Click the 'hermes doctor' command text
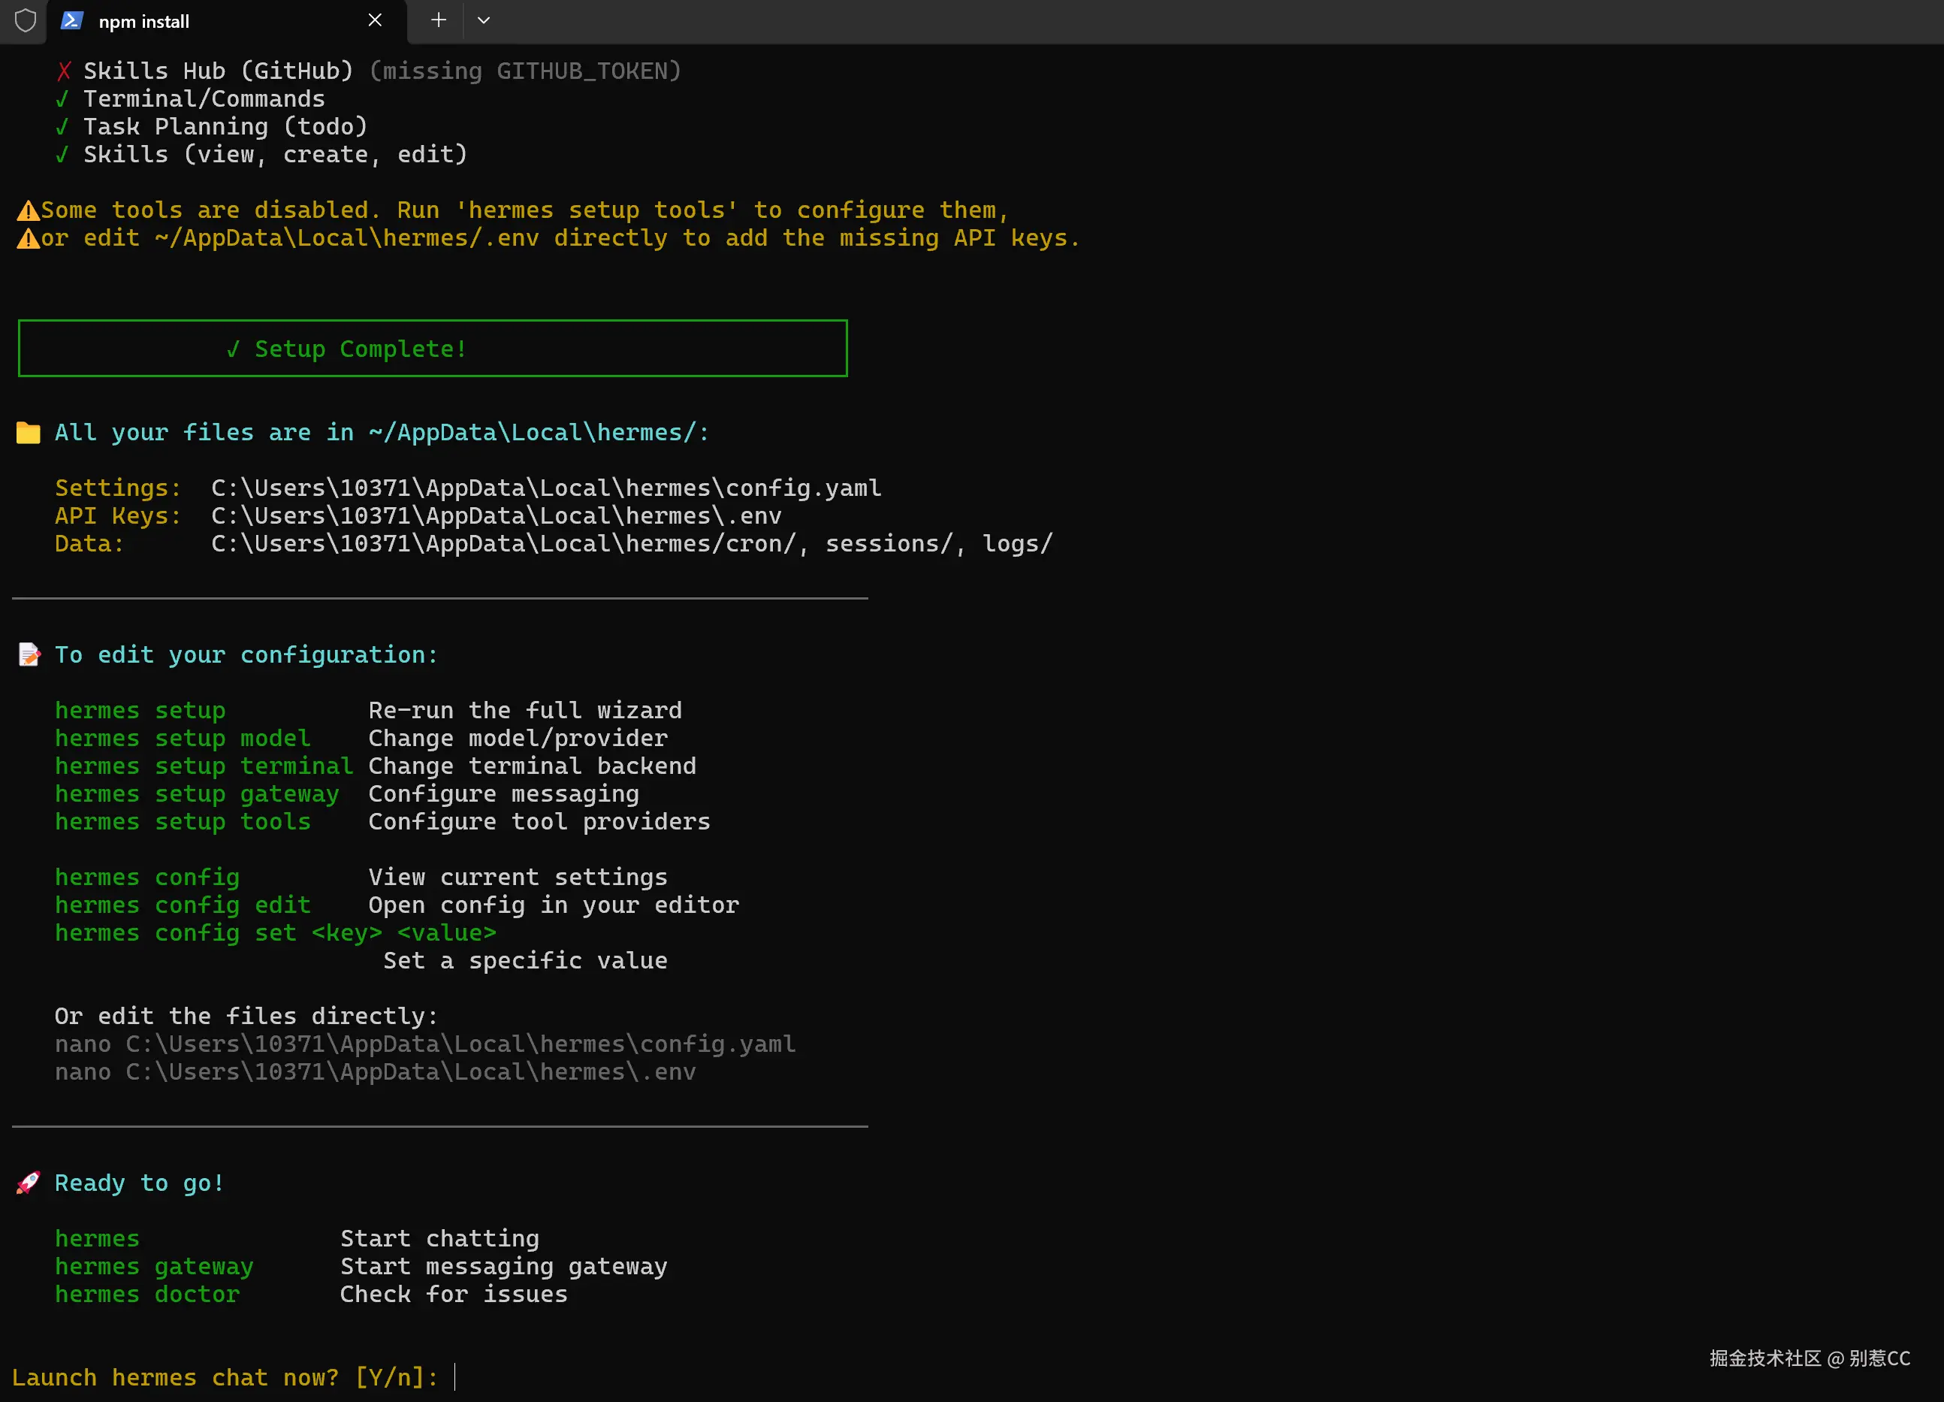Image resolution: width=1944 pixels, height=1402 pixels. pos(147,1294)
